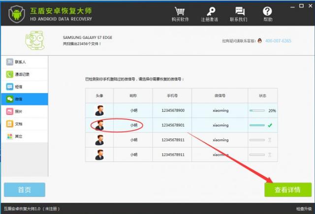This screenshot has width=315, height=214.
Task: Click the 头像 column header
Action: pos(99,96)
